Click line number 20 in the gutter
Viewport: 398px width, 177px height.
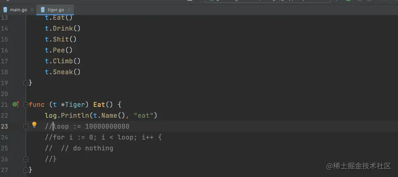4,94
